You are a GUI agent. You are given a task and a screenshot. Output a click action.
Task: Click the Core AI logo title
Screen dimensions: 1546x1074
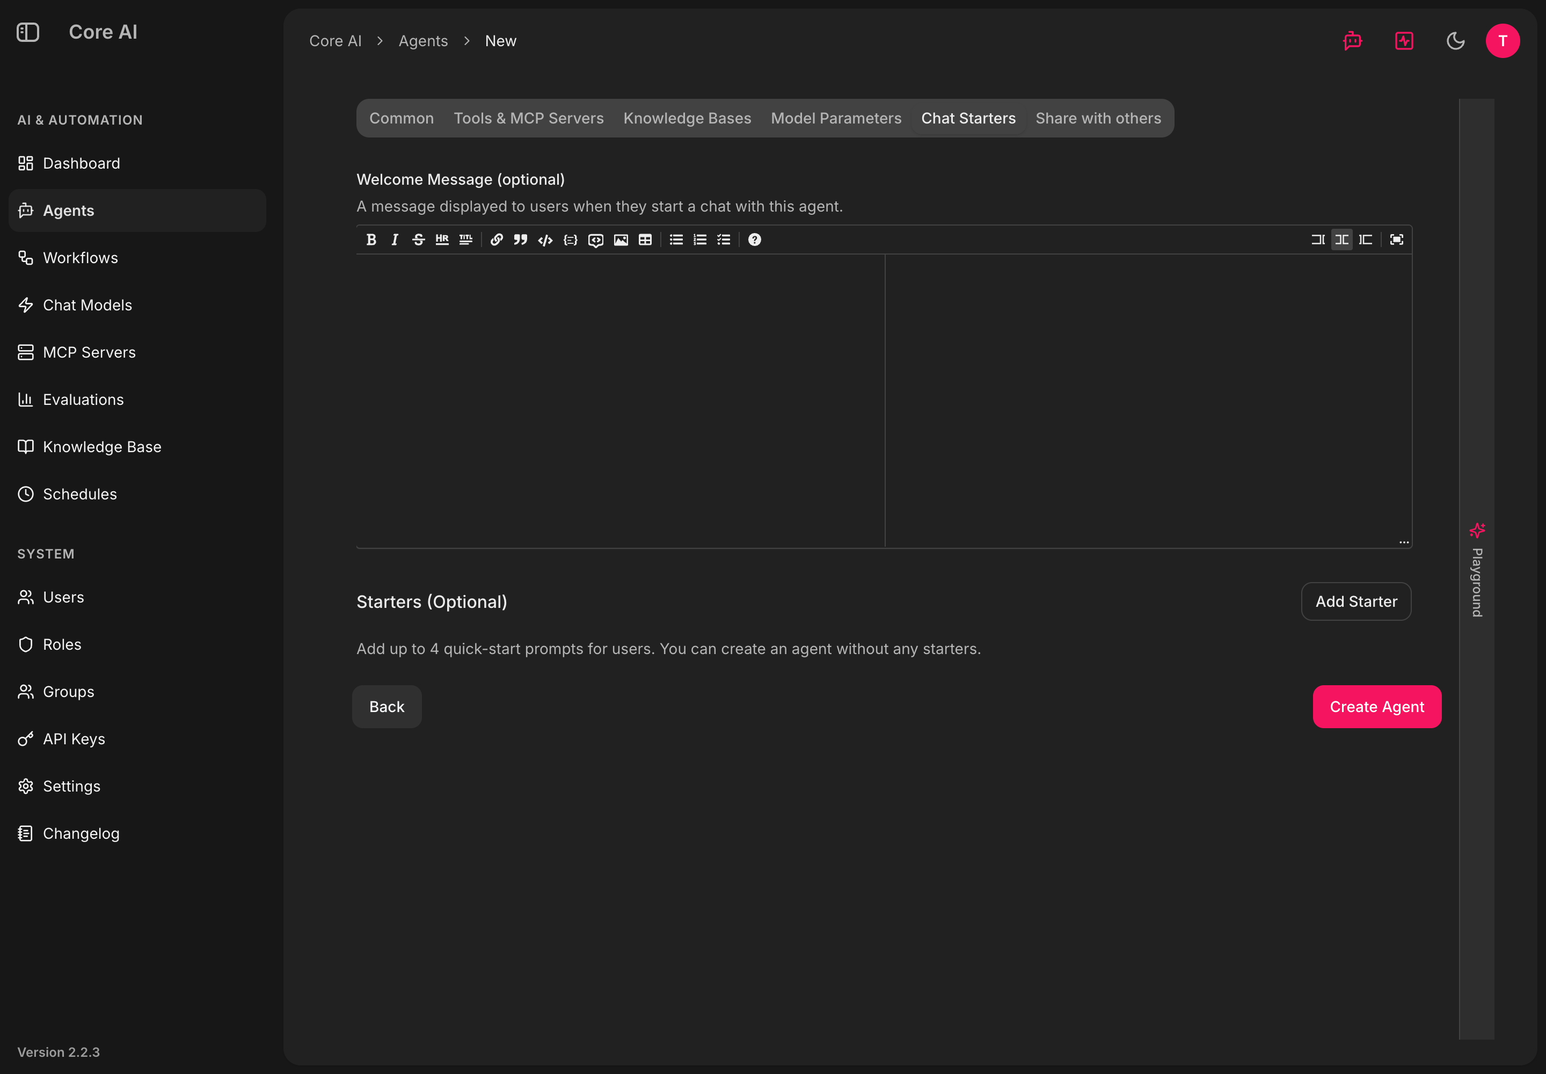click(x=103, y=32)
